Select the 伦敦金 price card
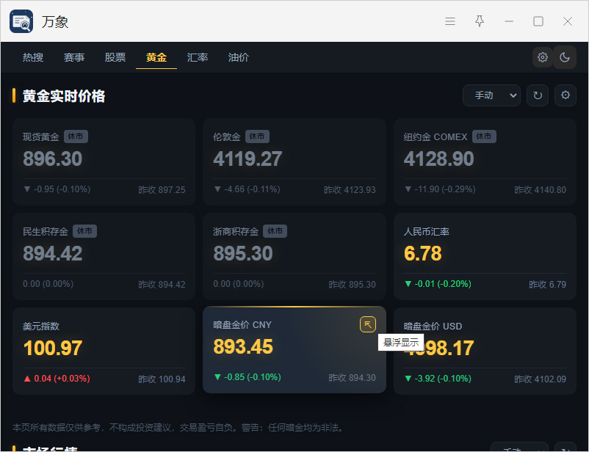 (x=294, y=162)
